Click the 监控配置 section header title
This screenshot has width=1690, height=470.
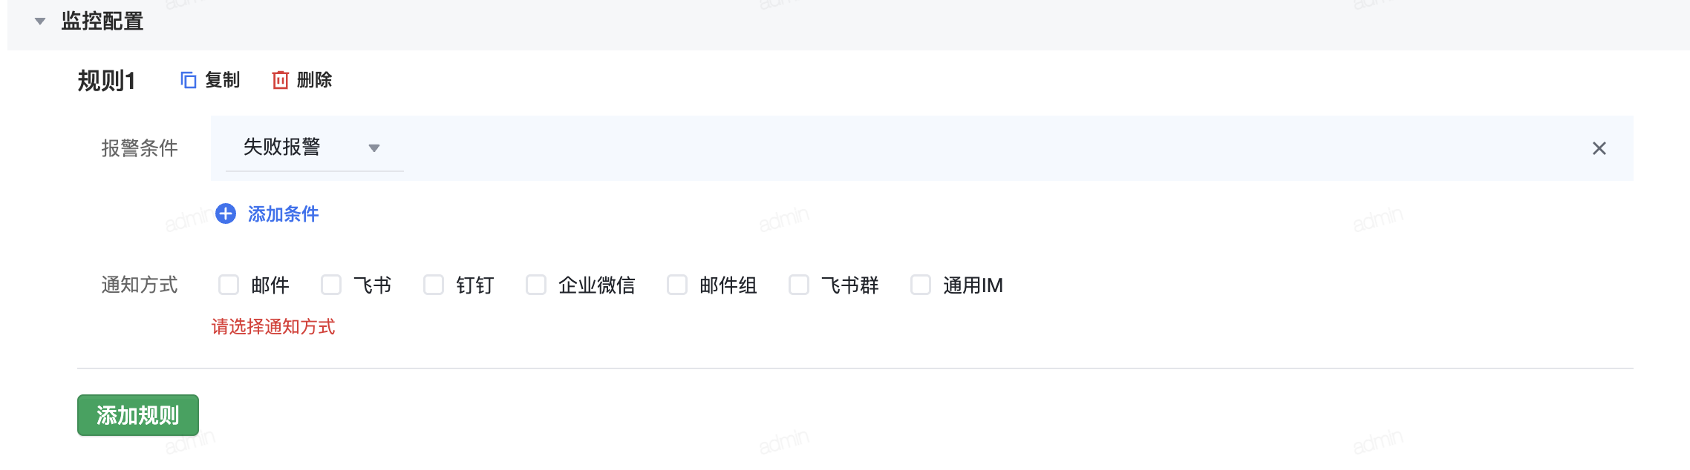coord(102,21)
